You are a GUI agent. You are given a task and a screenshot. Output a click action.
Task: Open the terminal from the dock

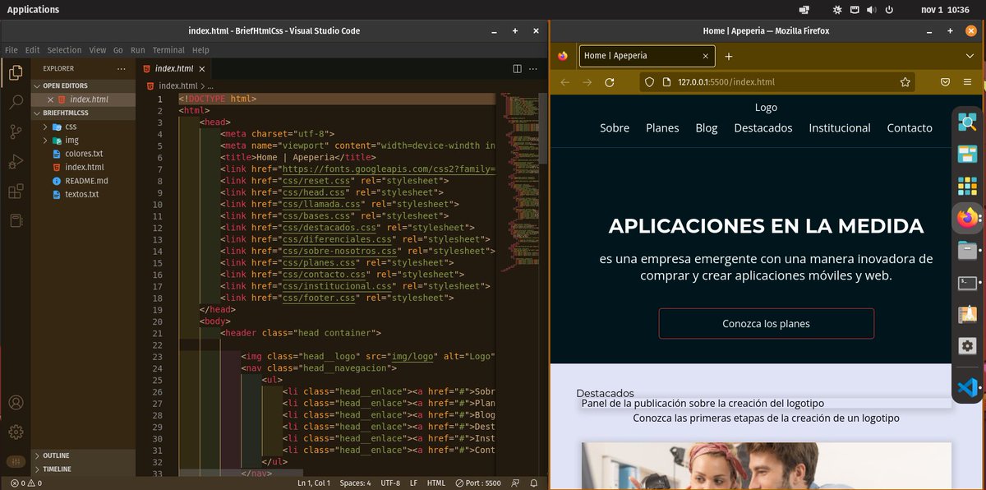[x=968, y=283]
